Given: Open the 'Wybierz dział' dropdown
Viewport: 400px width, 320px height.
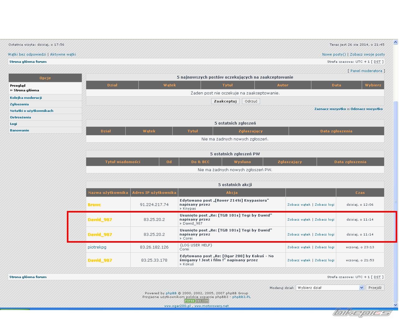Looking at the screenshot, I should click(330, 288).
